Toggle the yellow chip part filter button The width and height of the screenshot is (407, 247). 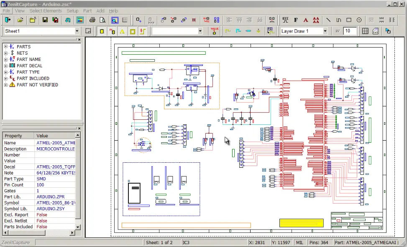(x=102, y=31)
